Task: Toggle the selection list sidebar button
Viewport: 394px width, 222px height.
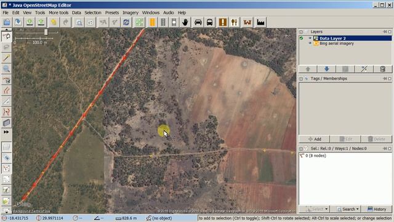Action: (7, 168)
